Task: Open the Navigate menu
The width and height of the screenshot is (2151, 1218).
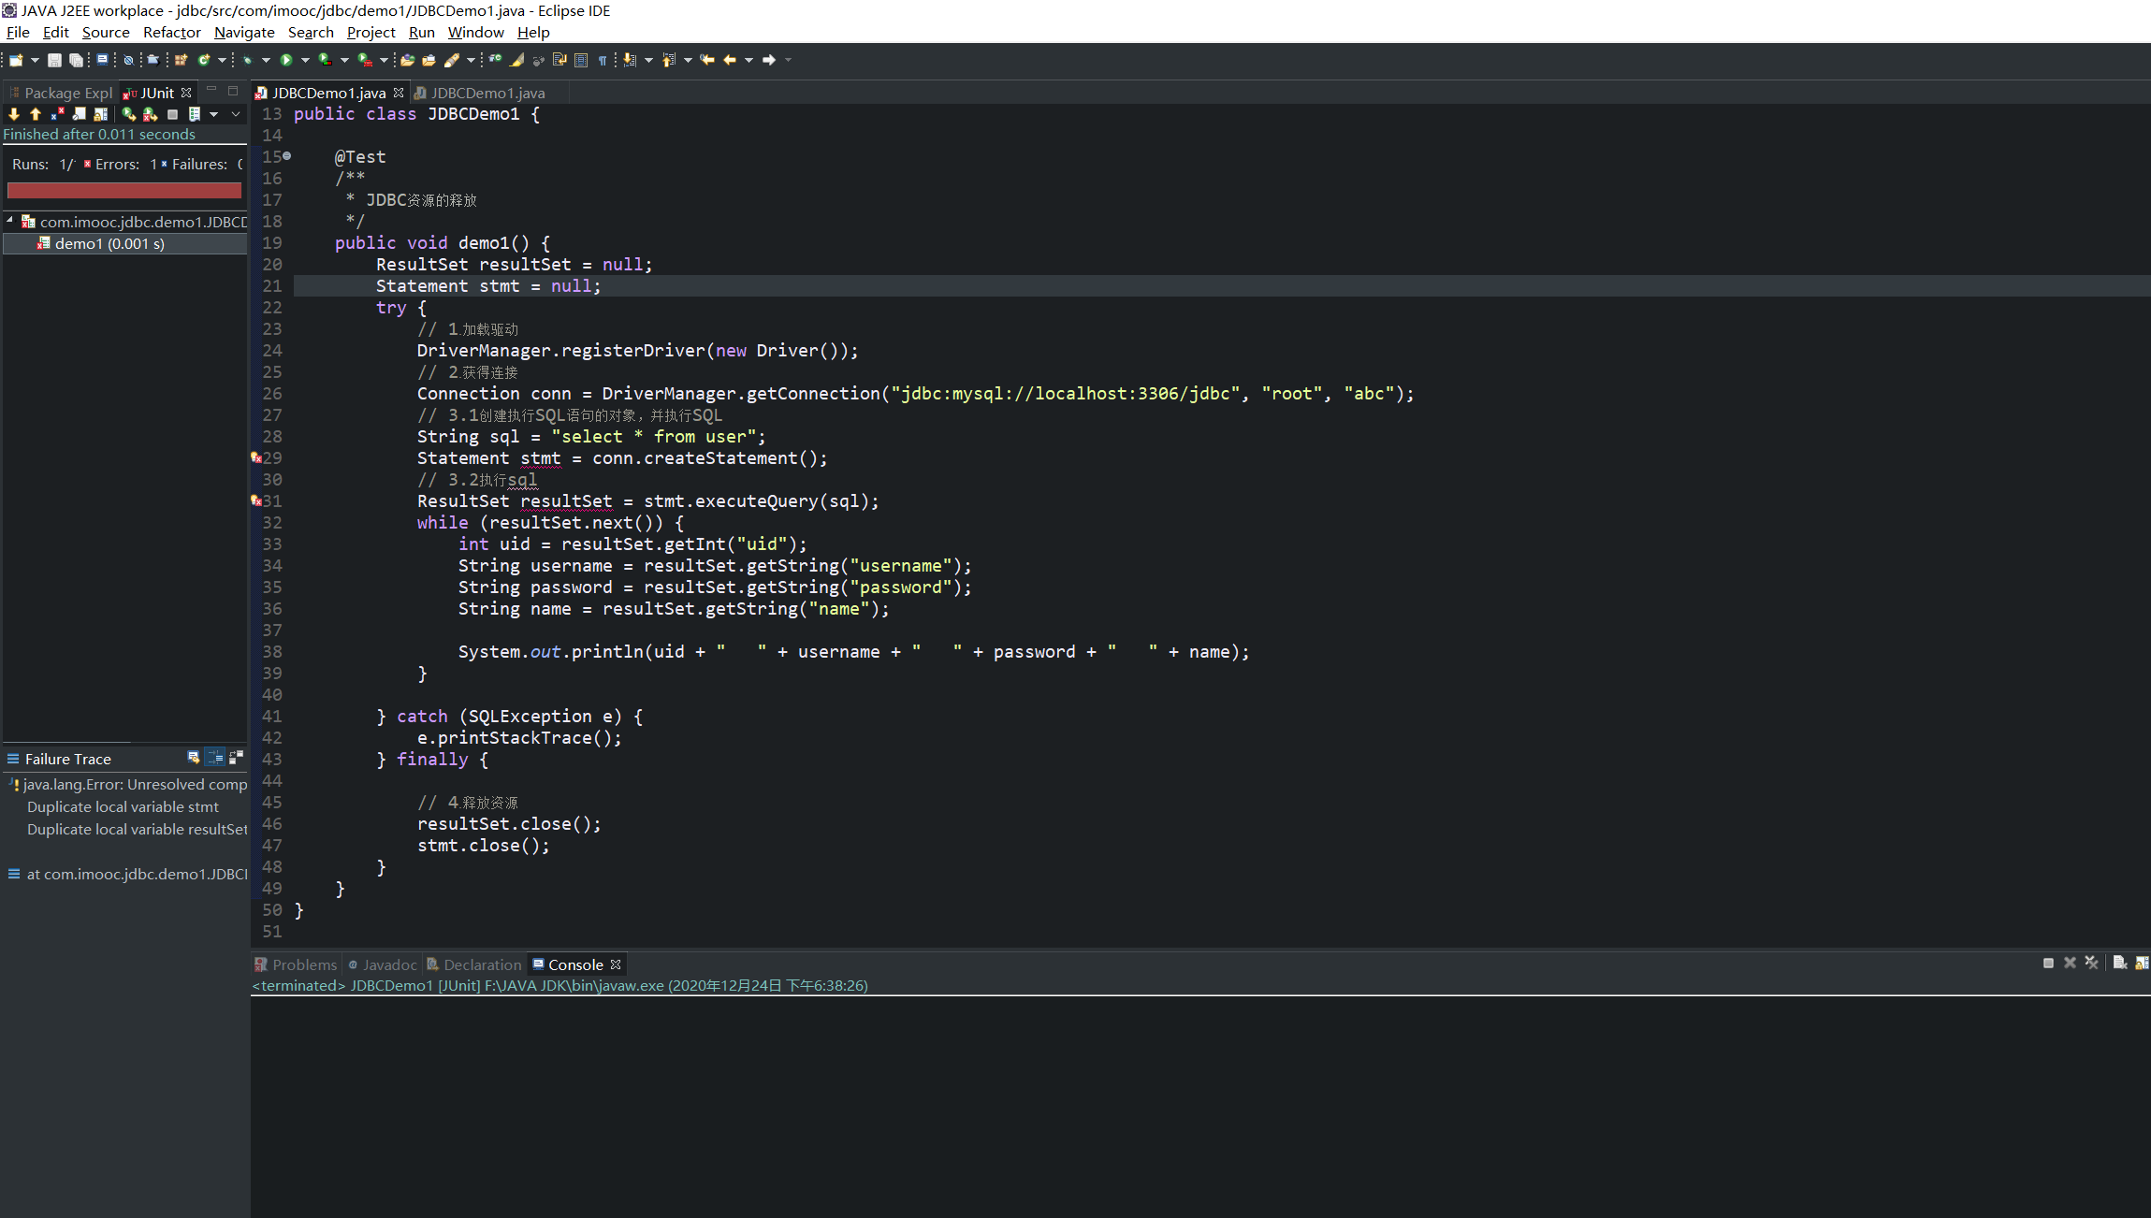Action: click(x=244, y=32)
